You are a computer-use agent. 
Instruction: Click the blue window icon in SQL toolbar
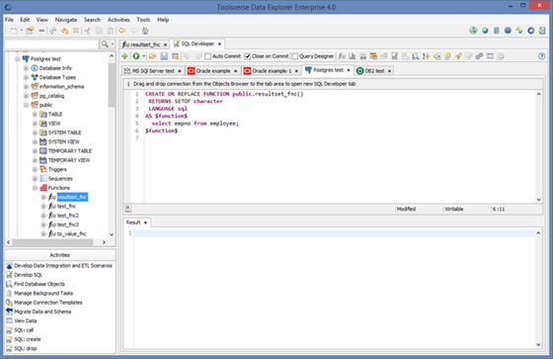point(490,56)
